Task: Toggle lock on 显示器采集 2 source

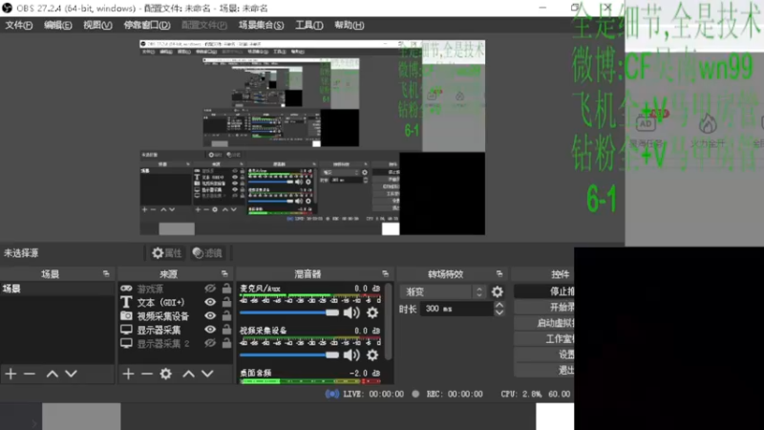Action: pyautogui.click(x=226, y=343)
